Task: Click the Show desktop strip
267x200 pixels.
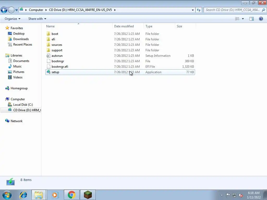Action: [265, 195]
